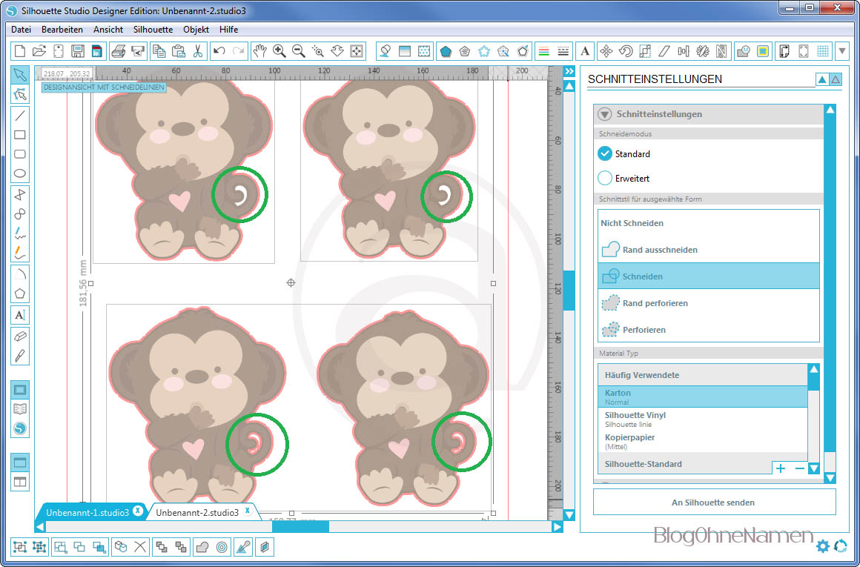Viewport: 860px width, 567px height.
Task: Pick the Ellipse drawing tool
Action: pyautogui.click(x=20, y=174)
